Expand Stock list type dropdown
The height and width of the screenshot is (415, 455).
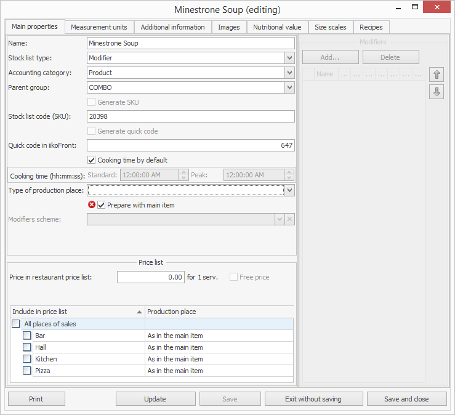(x=289, y=58)
